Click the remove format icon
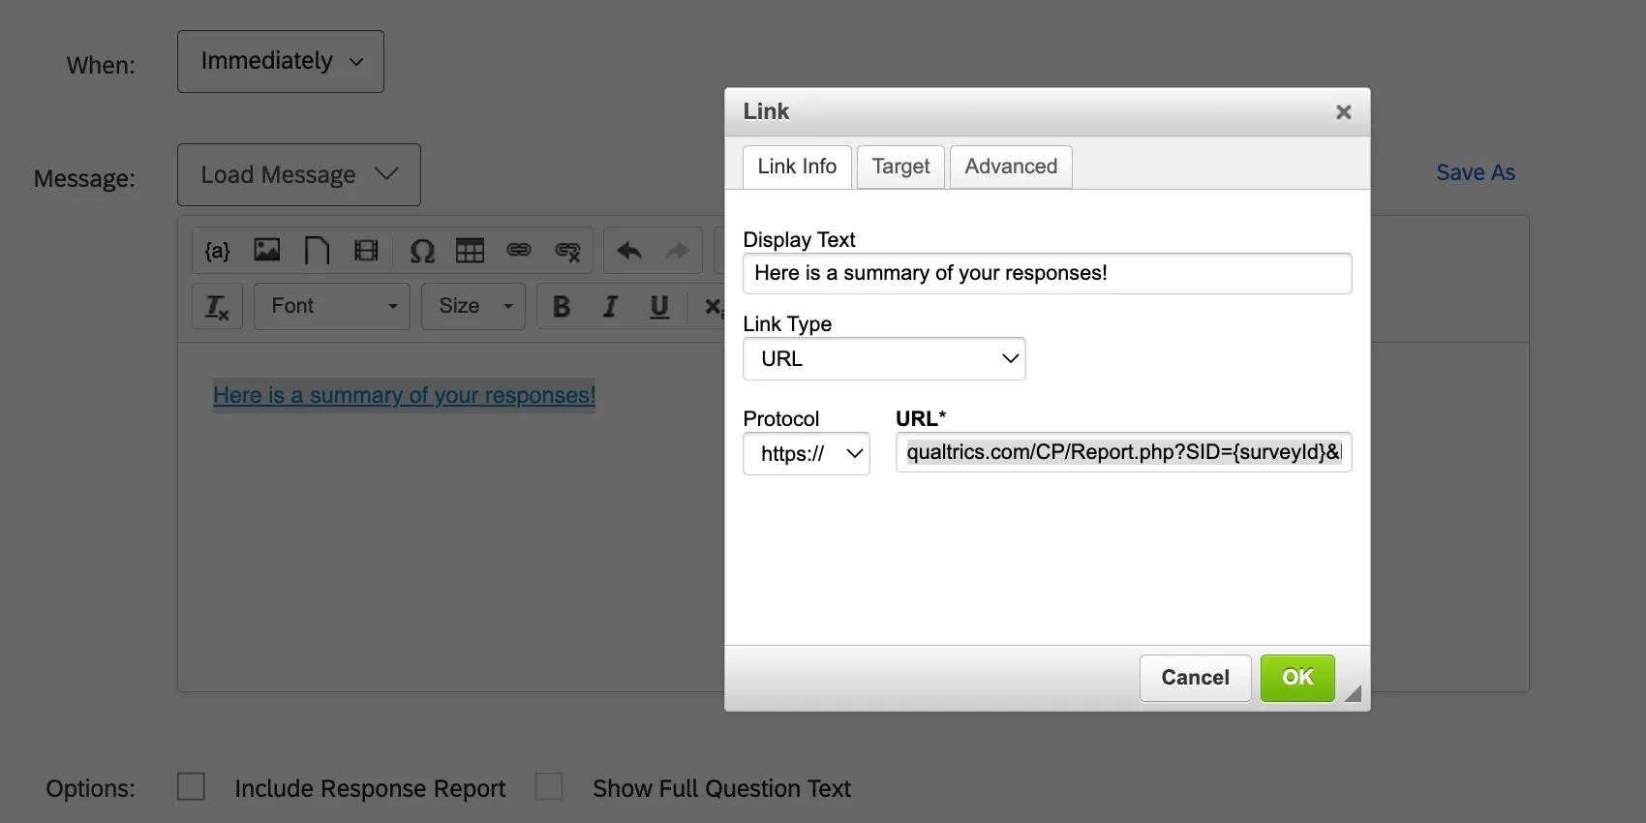1646x823 pixels. pos(217,307)
